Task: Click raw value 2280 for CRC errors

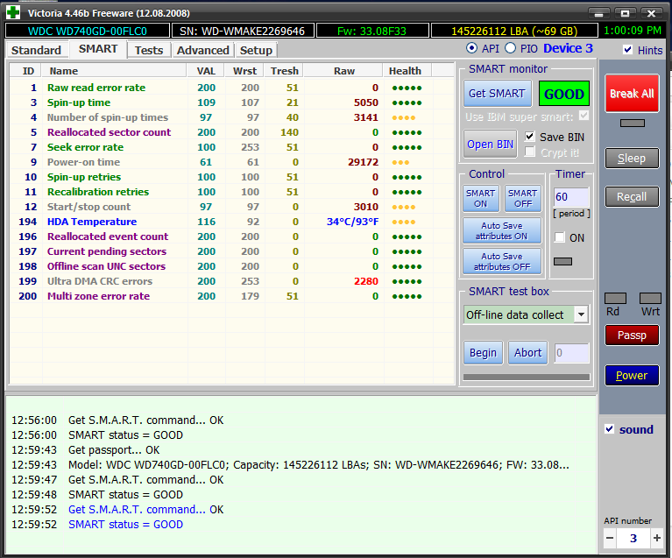Action: (x=366, y=281)
